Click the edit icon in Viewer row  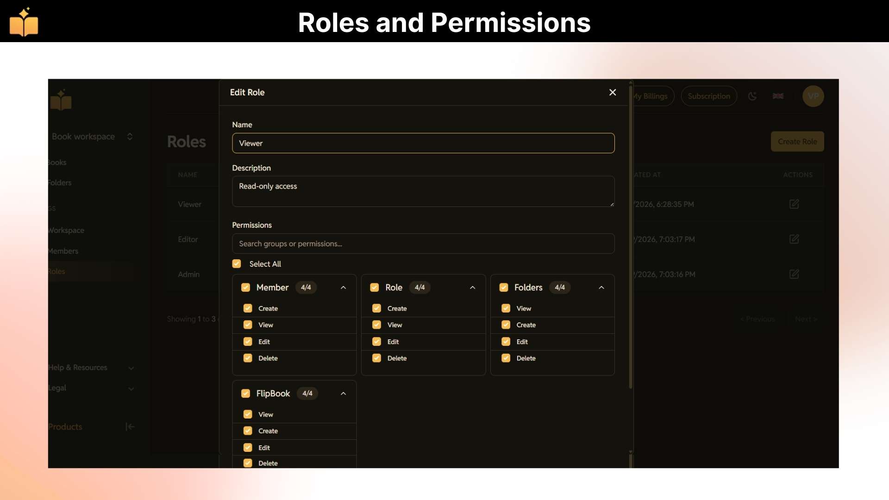click(794, 204)
